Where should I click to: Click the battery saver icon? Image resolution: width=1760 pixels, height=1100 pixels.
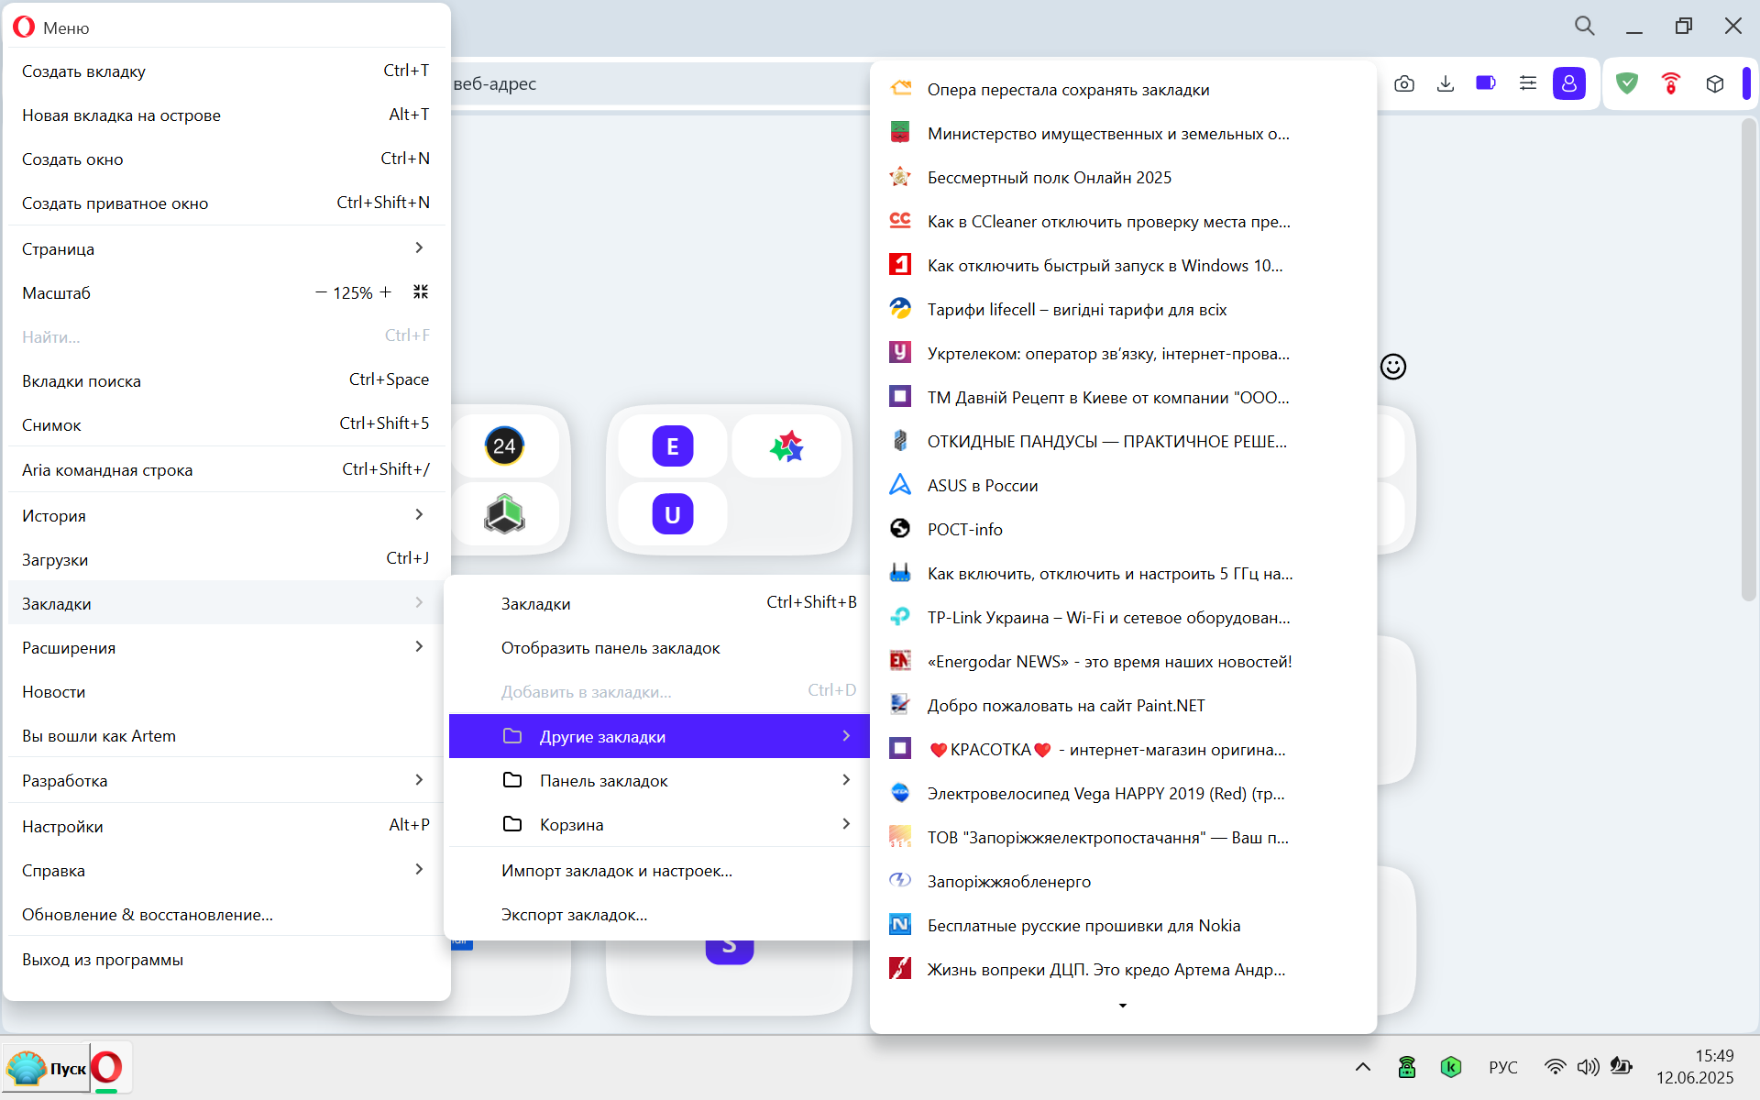point(1486,83)
